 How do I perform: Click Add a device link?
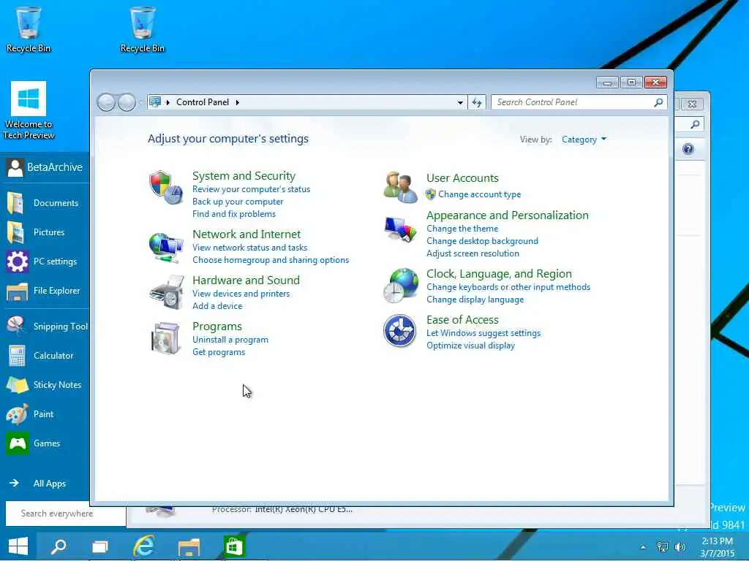[x=217, y=306]
